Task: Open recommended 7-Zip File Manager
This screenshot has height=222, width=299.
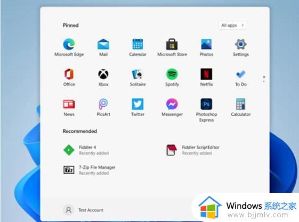Action: (90, 170)
